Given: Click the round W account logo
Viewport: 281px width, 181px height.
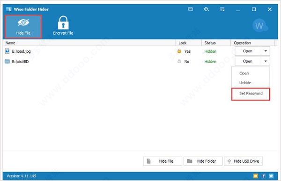Looking at the screenshot, I should (259, 26).
